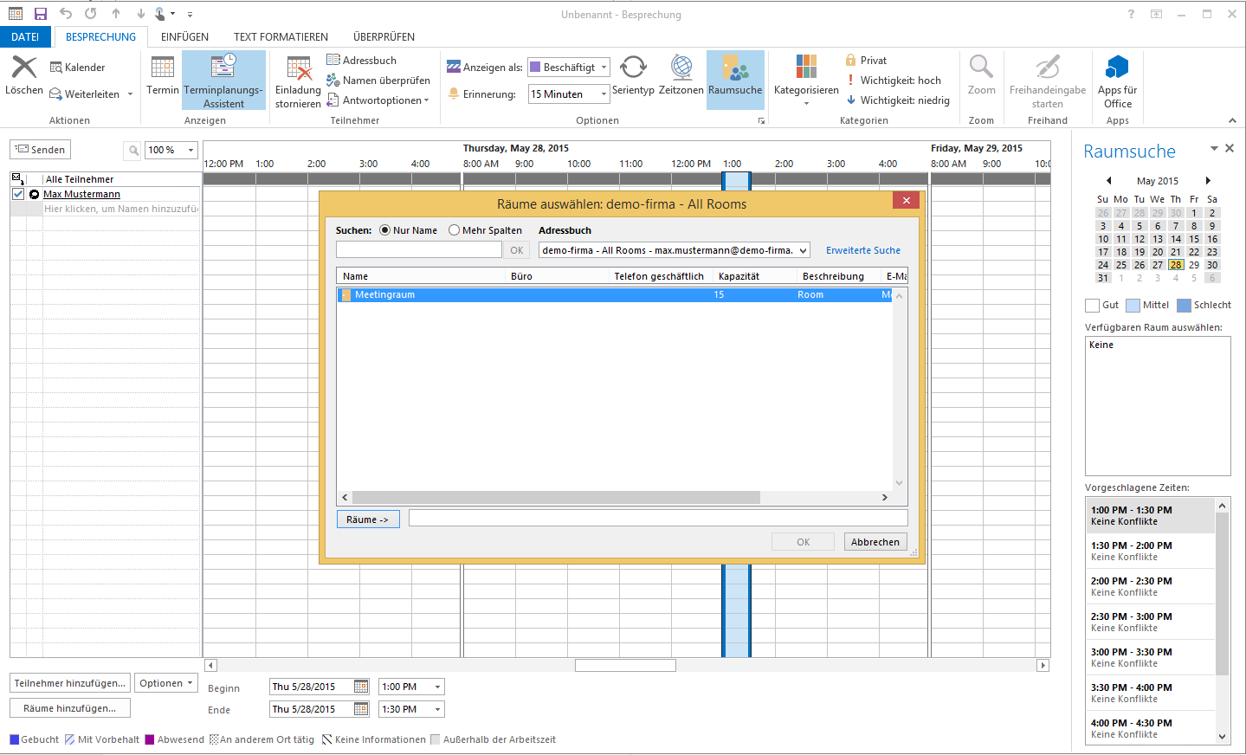
Task: Click the zoom magnifier icon beside 100 %
Action: [x=133, y=151]
